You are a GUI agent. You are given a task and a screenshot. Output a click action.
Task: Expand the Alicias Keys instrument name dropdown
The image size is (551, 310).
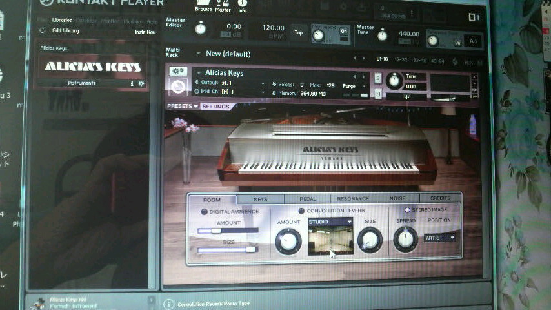pyautogui.click(x=199, y=73)
